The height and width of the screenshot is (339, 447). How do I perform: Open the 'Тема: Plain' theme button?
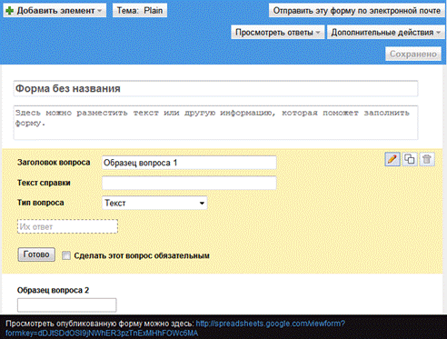coord(140,11)
